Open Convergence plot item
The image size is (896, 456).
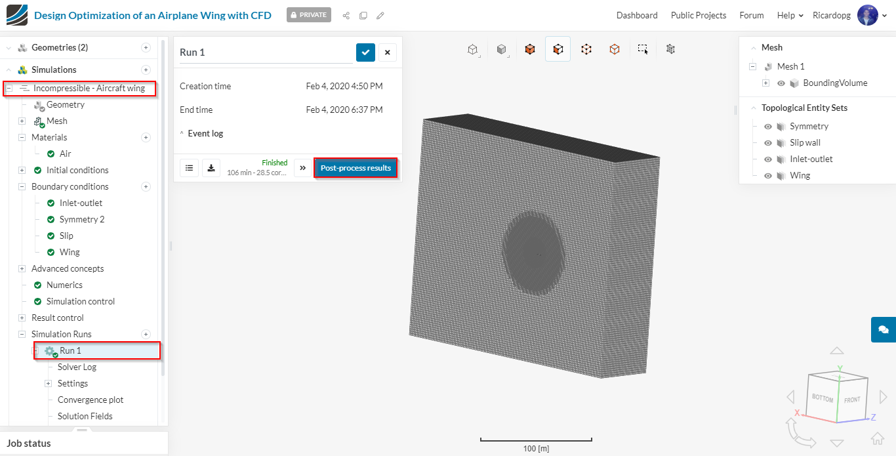click(91, 400)
